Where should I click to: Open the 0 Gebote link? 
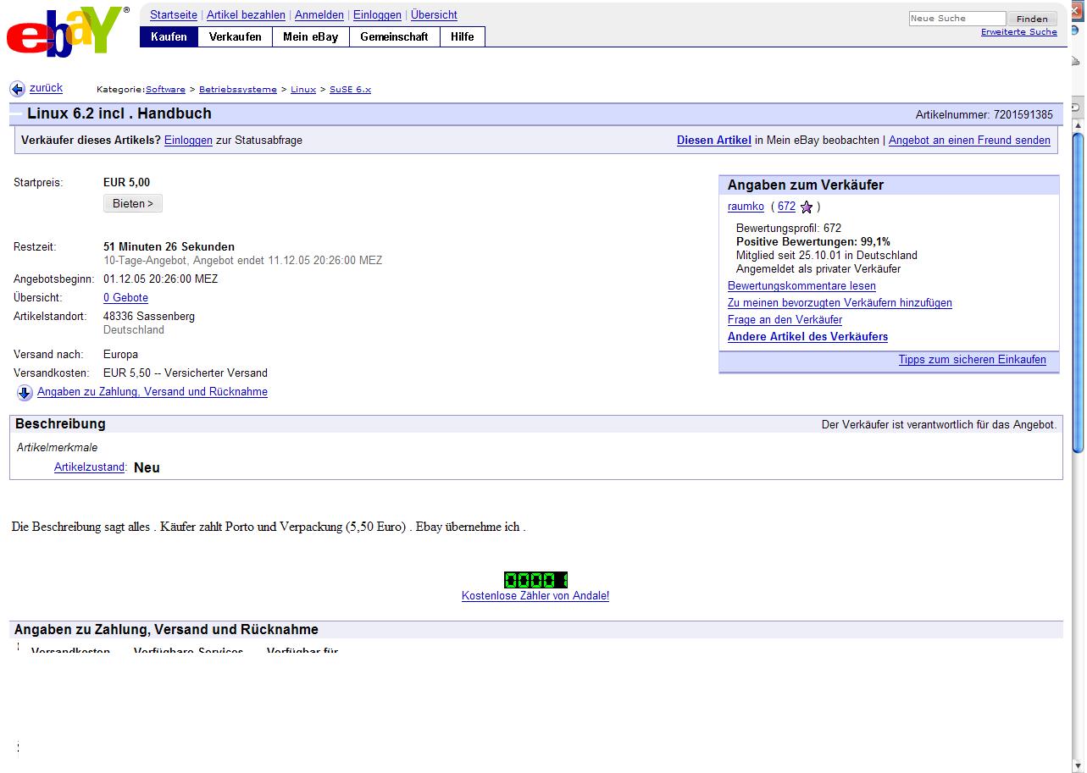pos(125,298)
